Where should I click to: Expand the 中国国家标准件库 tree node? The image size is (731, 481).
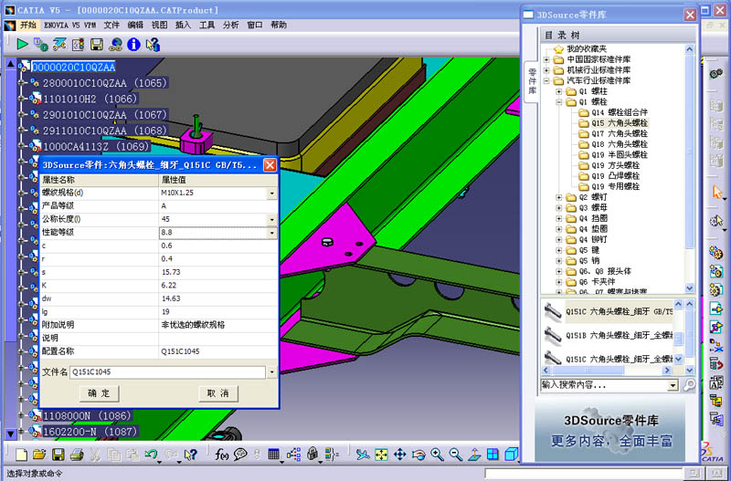tap(547, 59)
